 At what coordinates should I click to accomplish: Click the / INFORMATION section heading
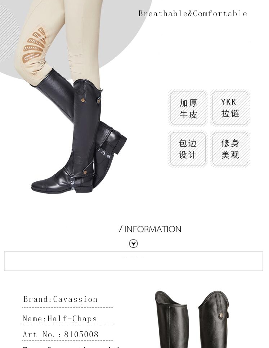[150, 229]
